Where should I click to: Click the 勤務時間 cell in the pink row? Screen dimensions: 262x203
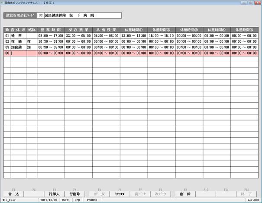pos(51,53)
